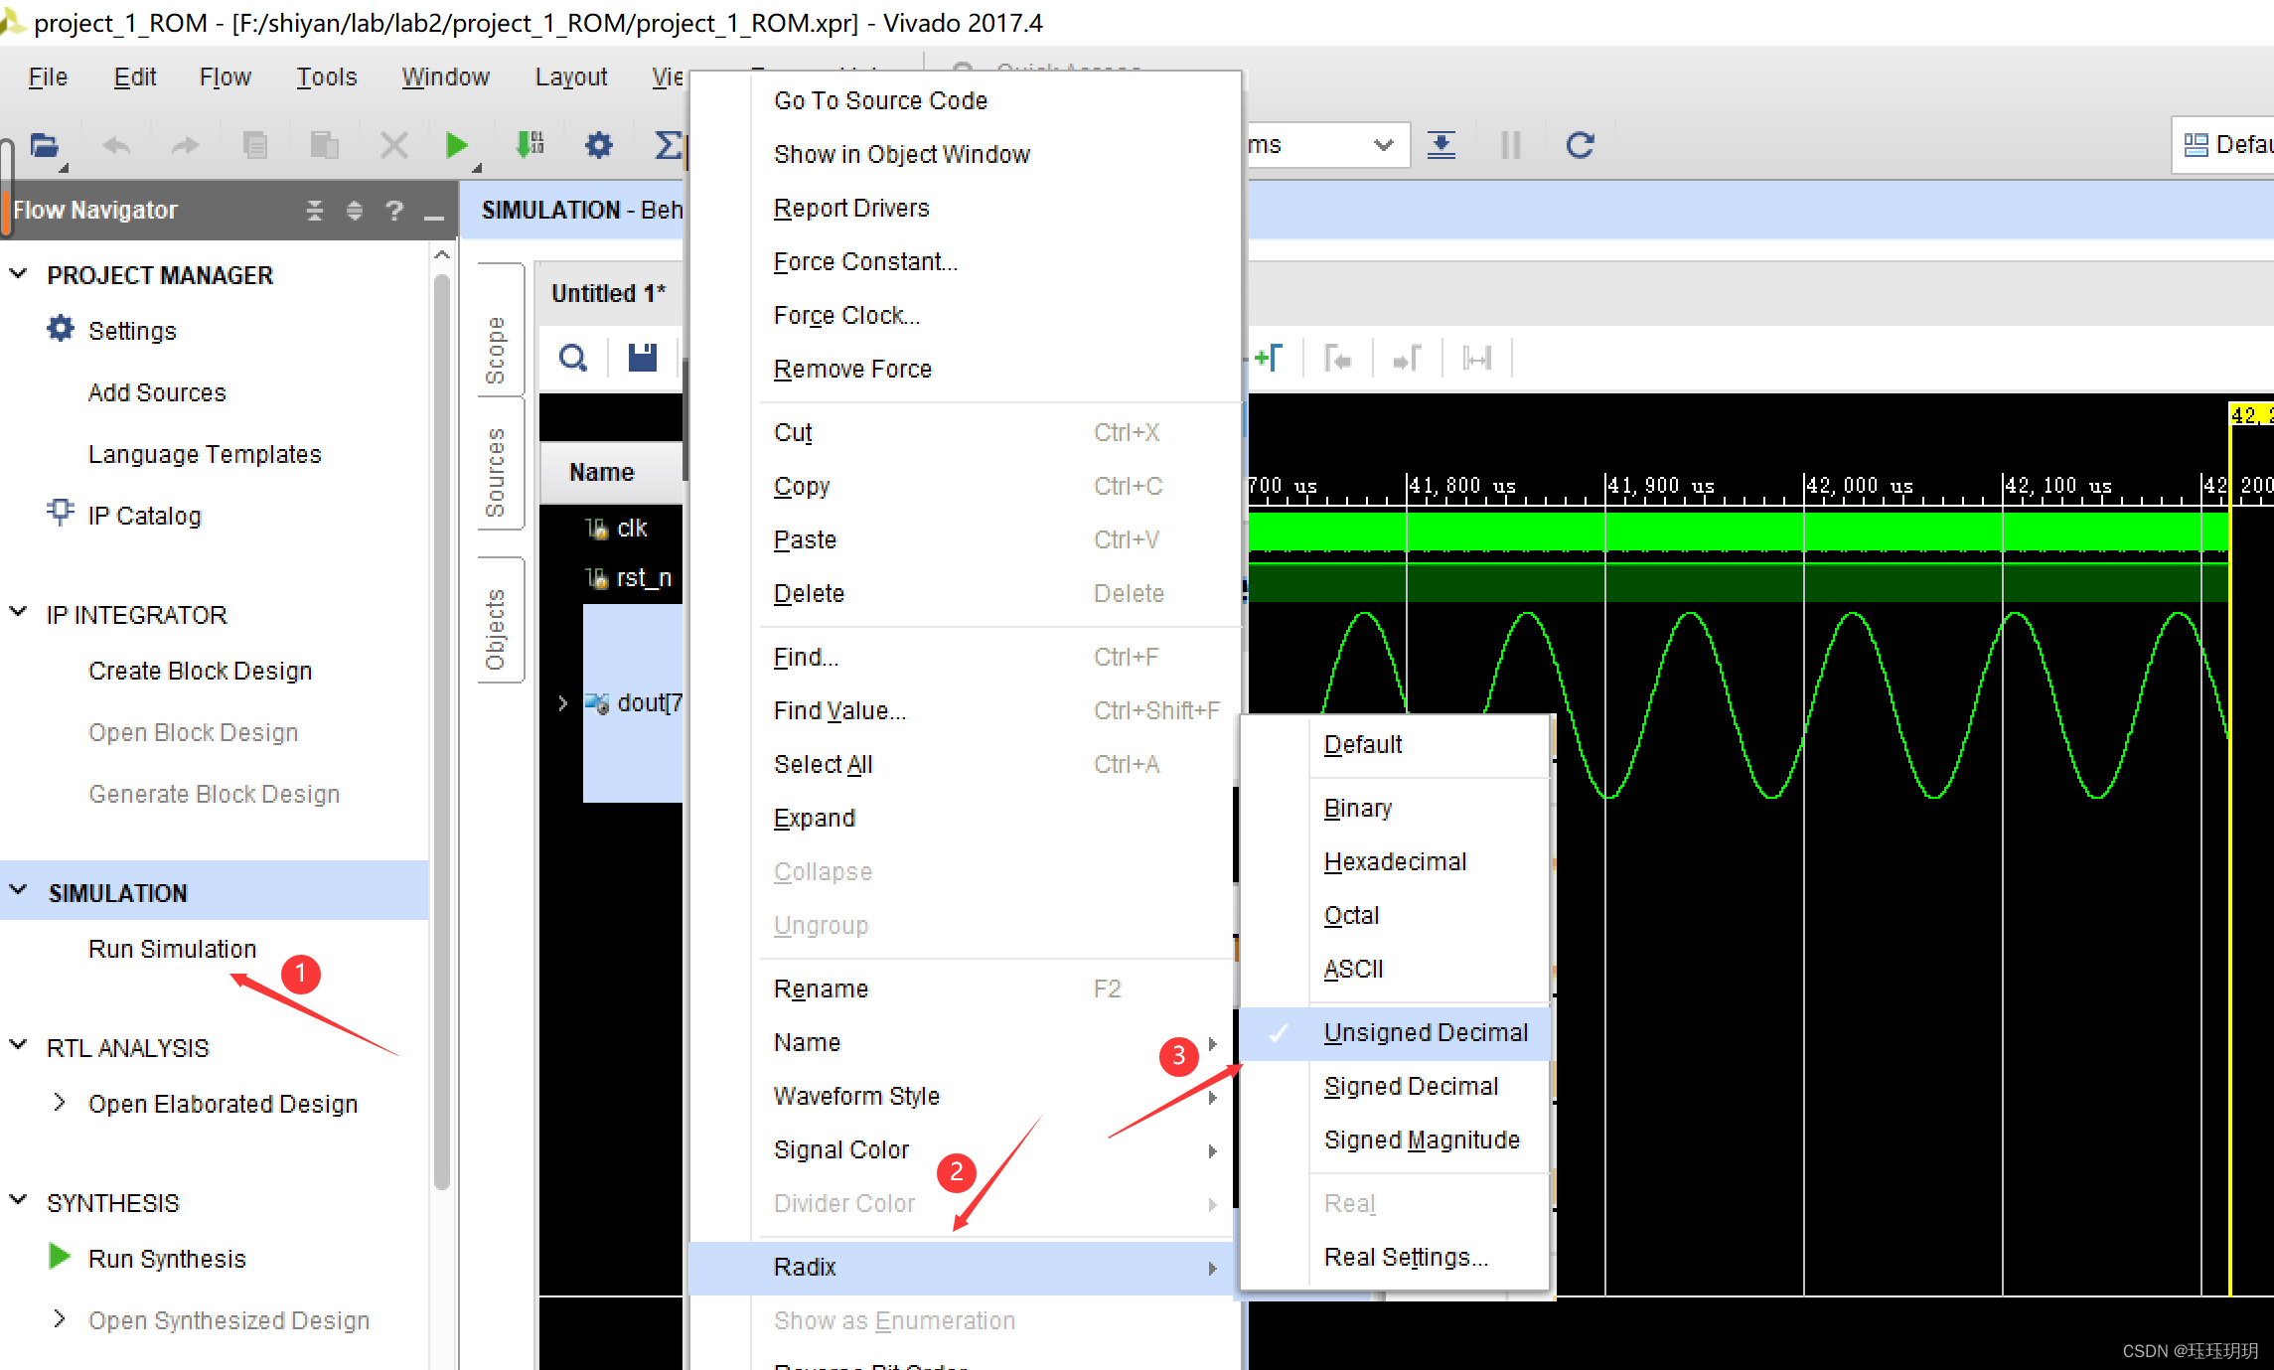
Task: Save the waveform with the disk icon
Action: (x=641, y=357)
